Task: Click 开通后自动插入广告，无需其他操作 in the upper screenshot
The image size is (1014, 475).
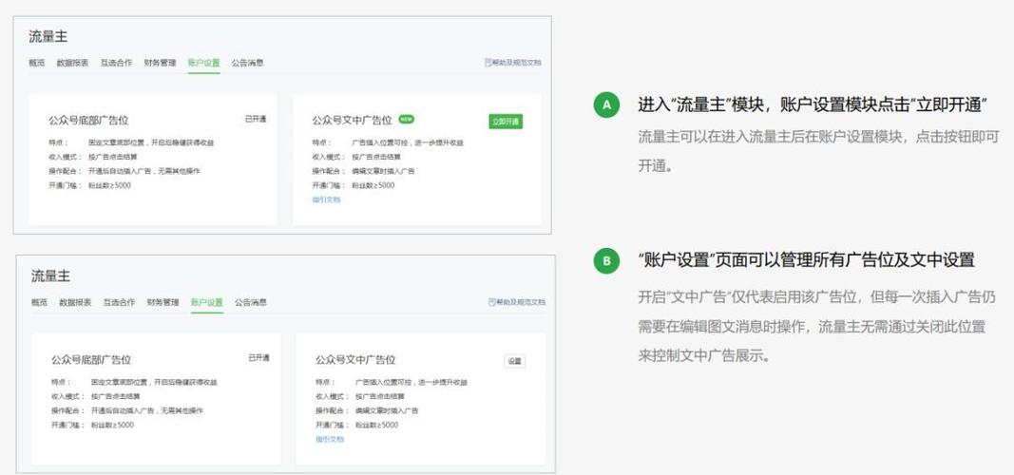Action: pos(144,171)
